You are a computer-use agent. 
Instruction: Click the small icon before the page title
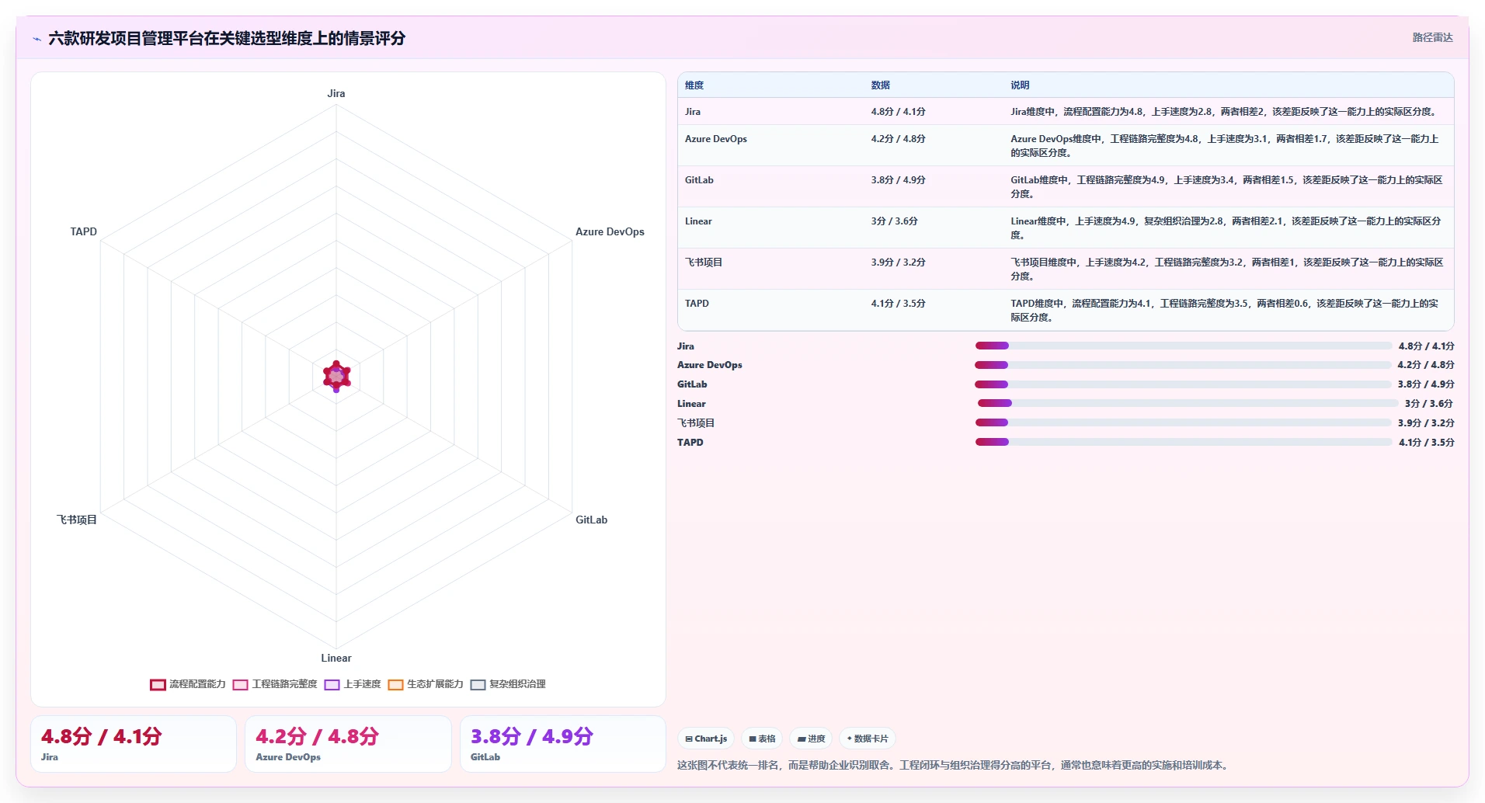tap(37, 39)
